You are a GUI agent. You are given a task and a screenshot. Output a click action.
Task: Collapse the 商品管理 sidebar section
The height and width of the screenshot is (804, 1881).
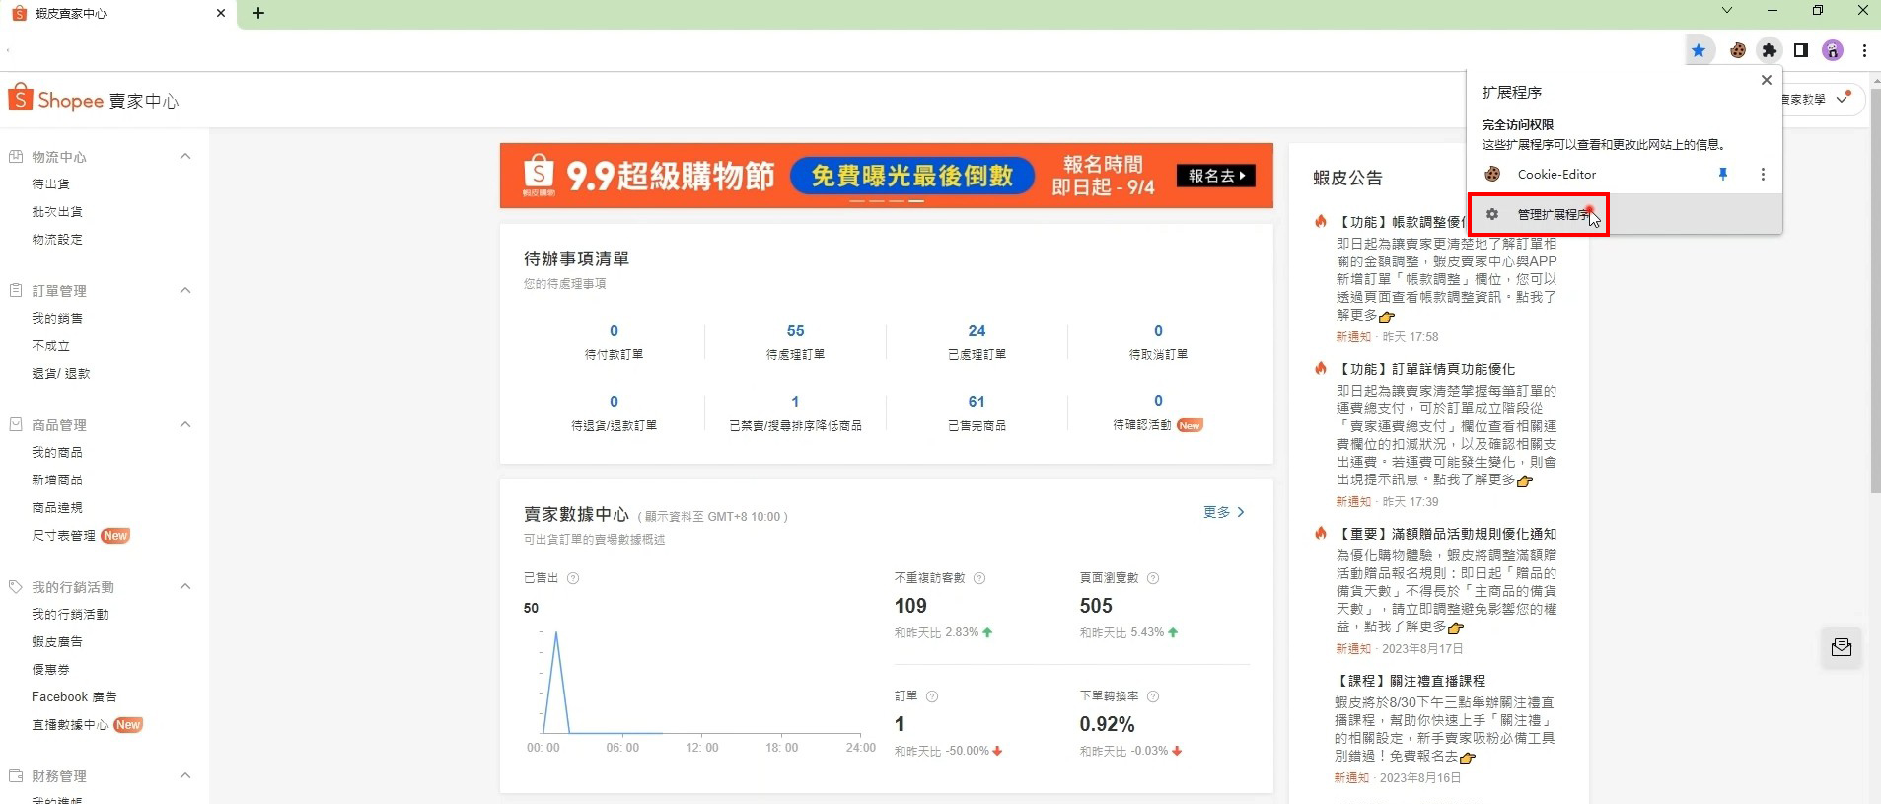pos(185,425)
